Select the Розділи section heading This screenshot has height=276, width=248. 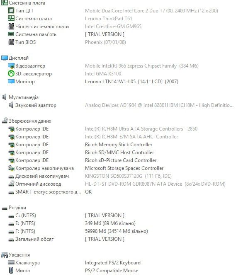pyautogui.click(x=17, y=208)
